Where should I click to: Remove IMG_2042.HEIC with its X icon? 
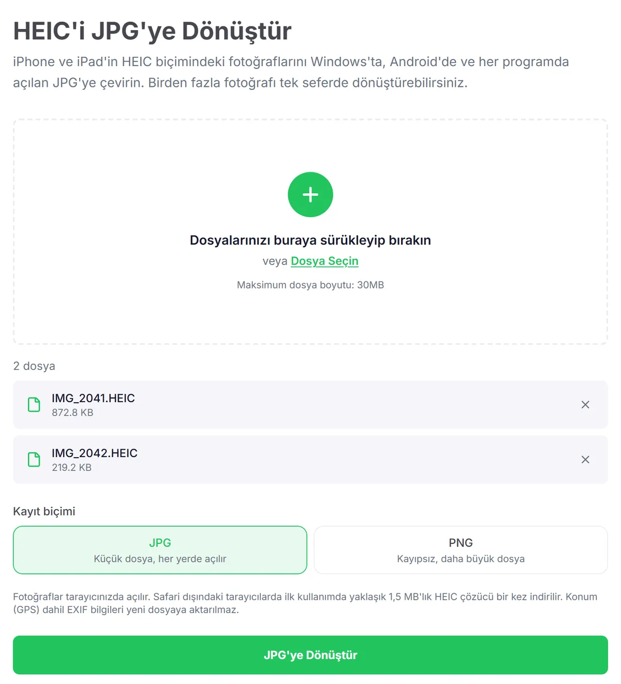click(585, 460)
